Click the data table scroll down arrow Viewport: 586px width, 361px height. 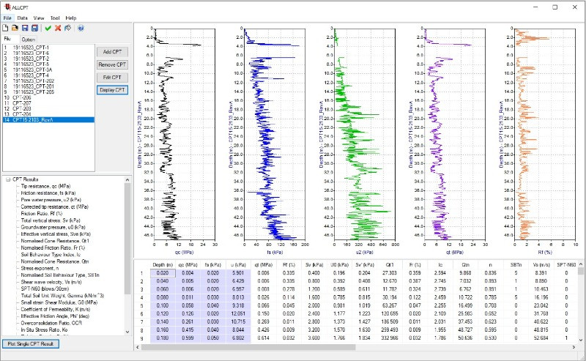click(x=581, y=340)
